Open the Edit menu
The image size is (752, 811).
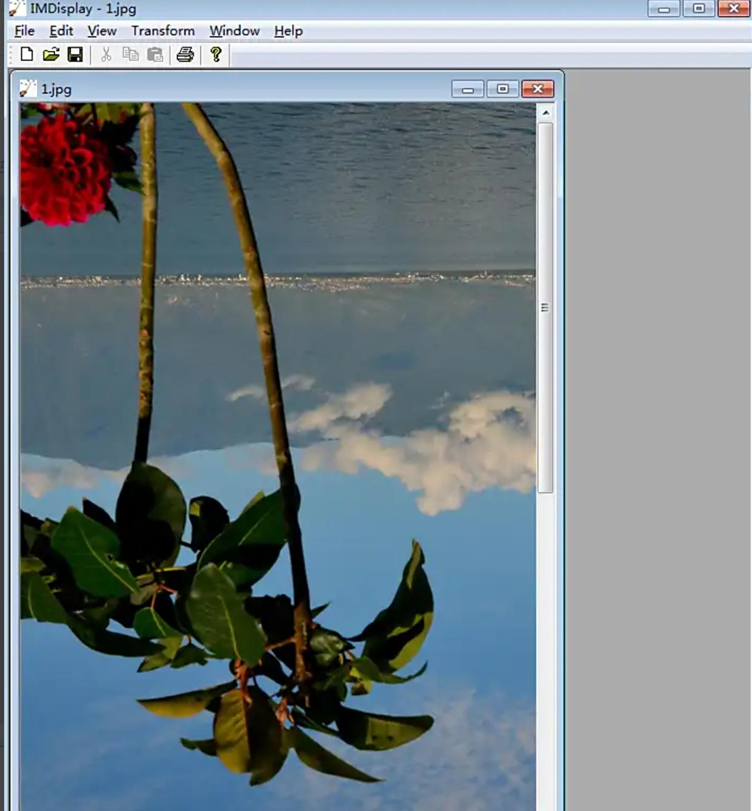coord(61,31)
